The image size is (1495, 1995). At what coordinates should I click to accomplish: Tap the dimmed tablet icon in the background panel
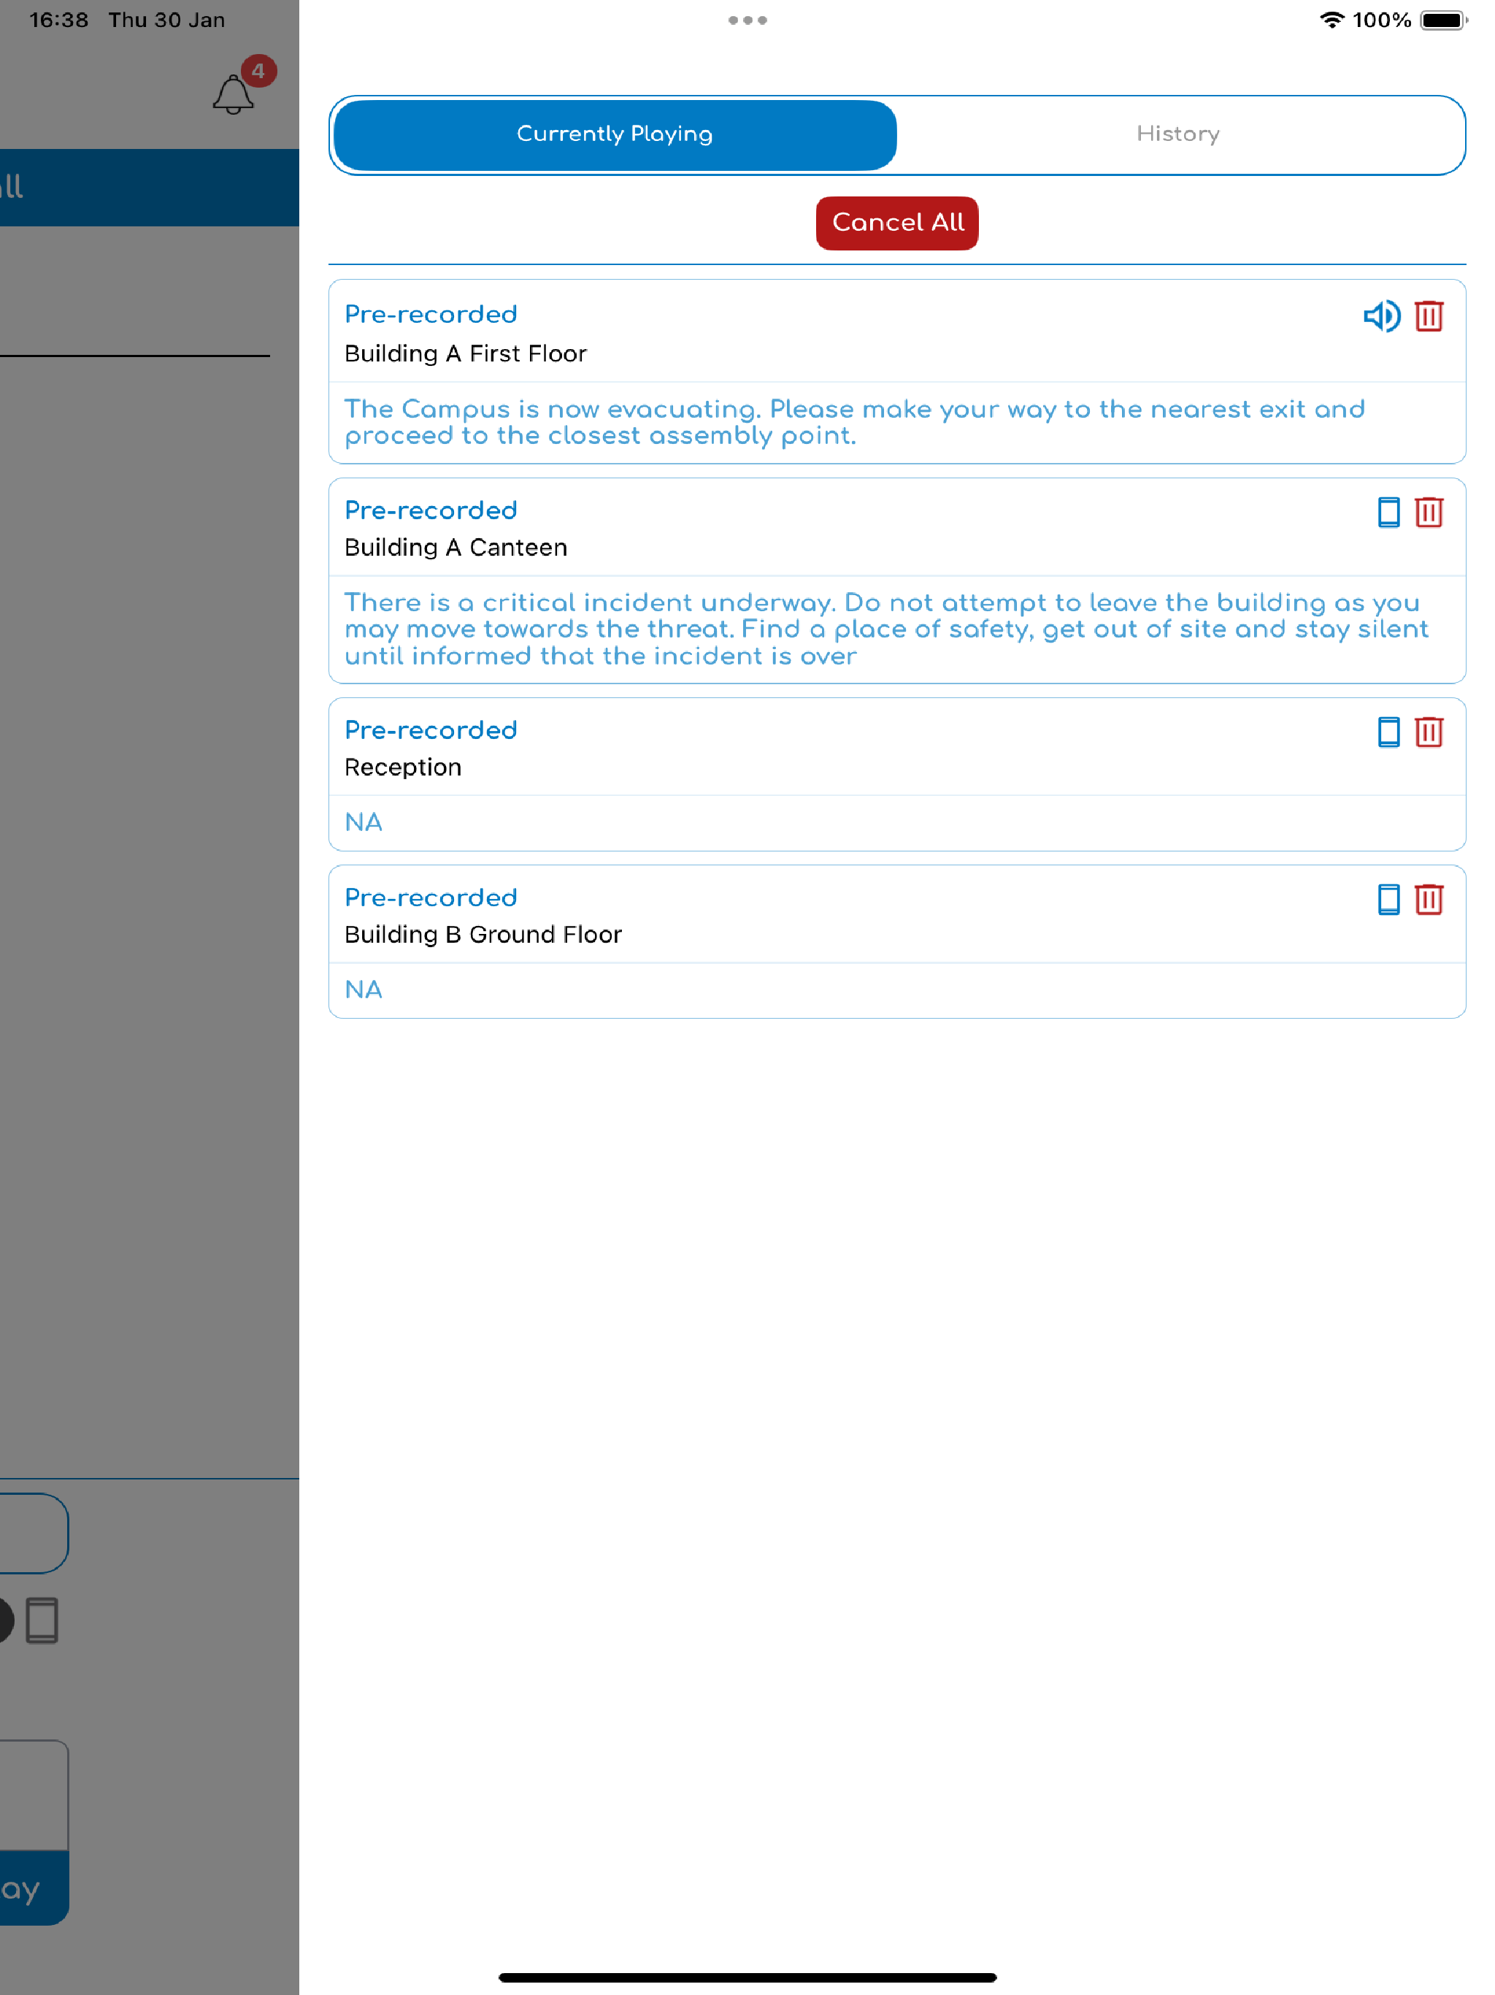(x=42, y=1620)
